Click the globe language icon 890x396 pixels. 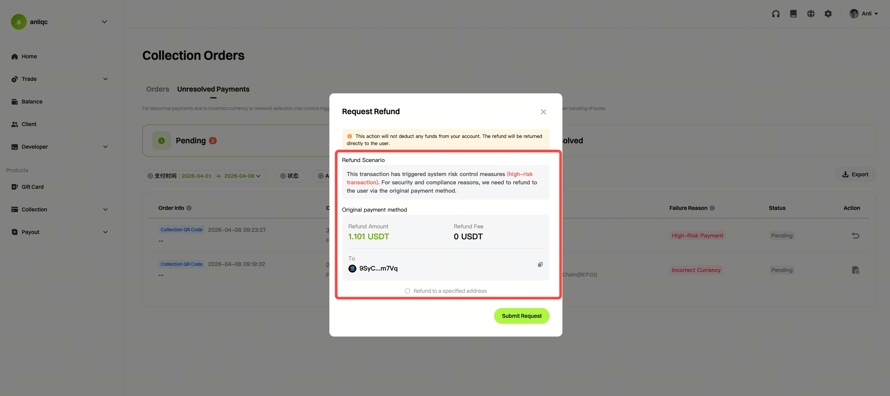tap(811, 14)
